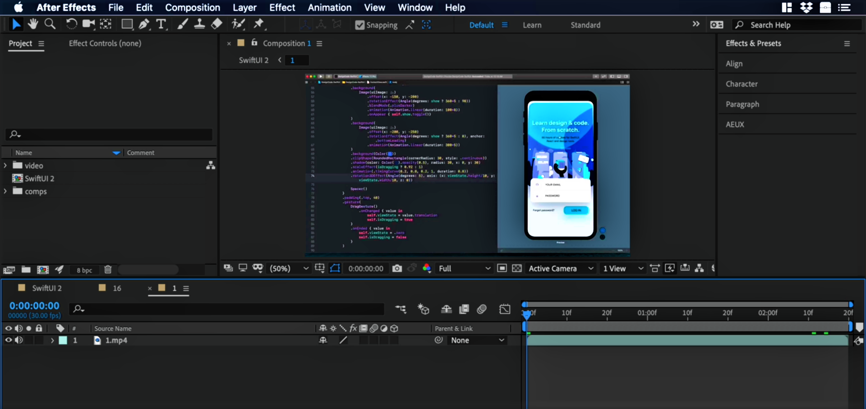
Task: Expand the video folder in Project
Action: [x=5, y=165]
